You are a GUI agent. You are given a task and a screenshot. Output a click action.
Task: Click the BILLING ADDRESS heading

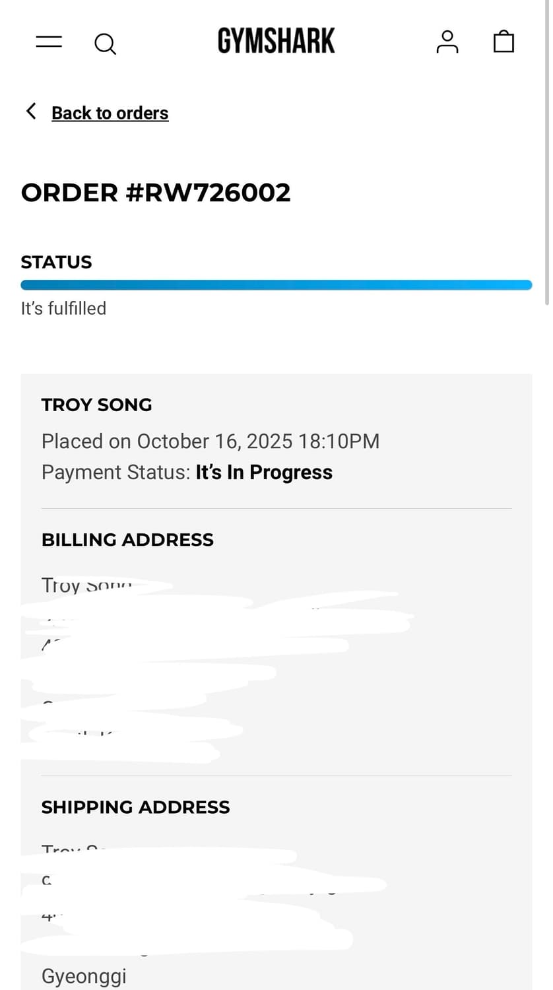(127, 540)
